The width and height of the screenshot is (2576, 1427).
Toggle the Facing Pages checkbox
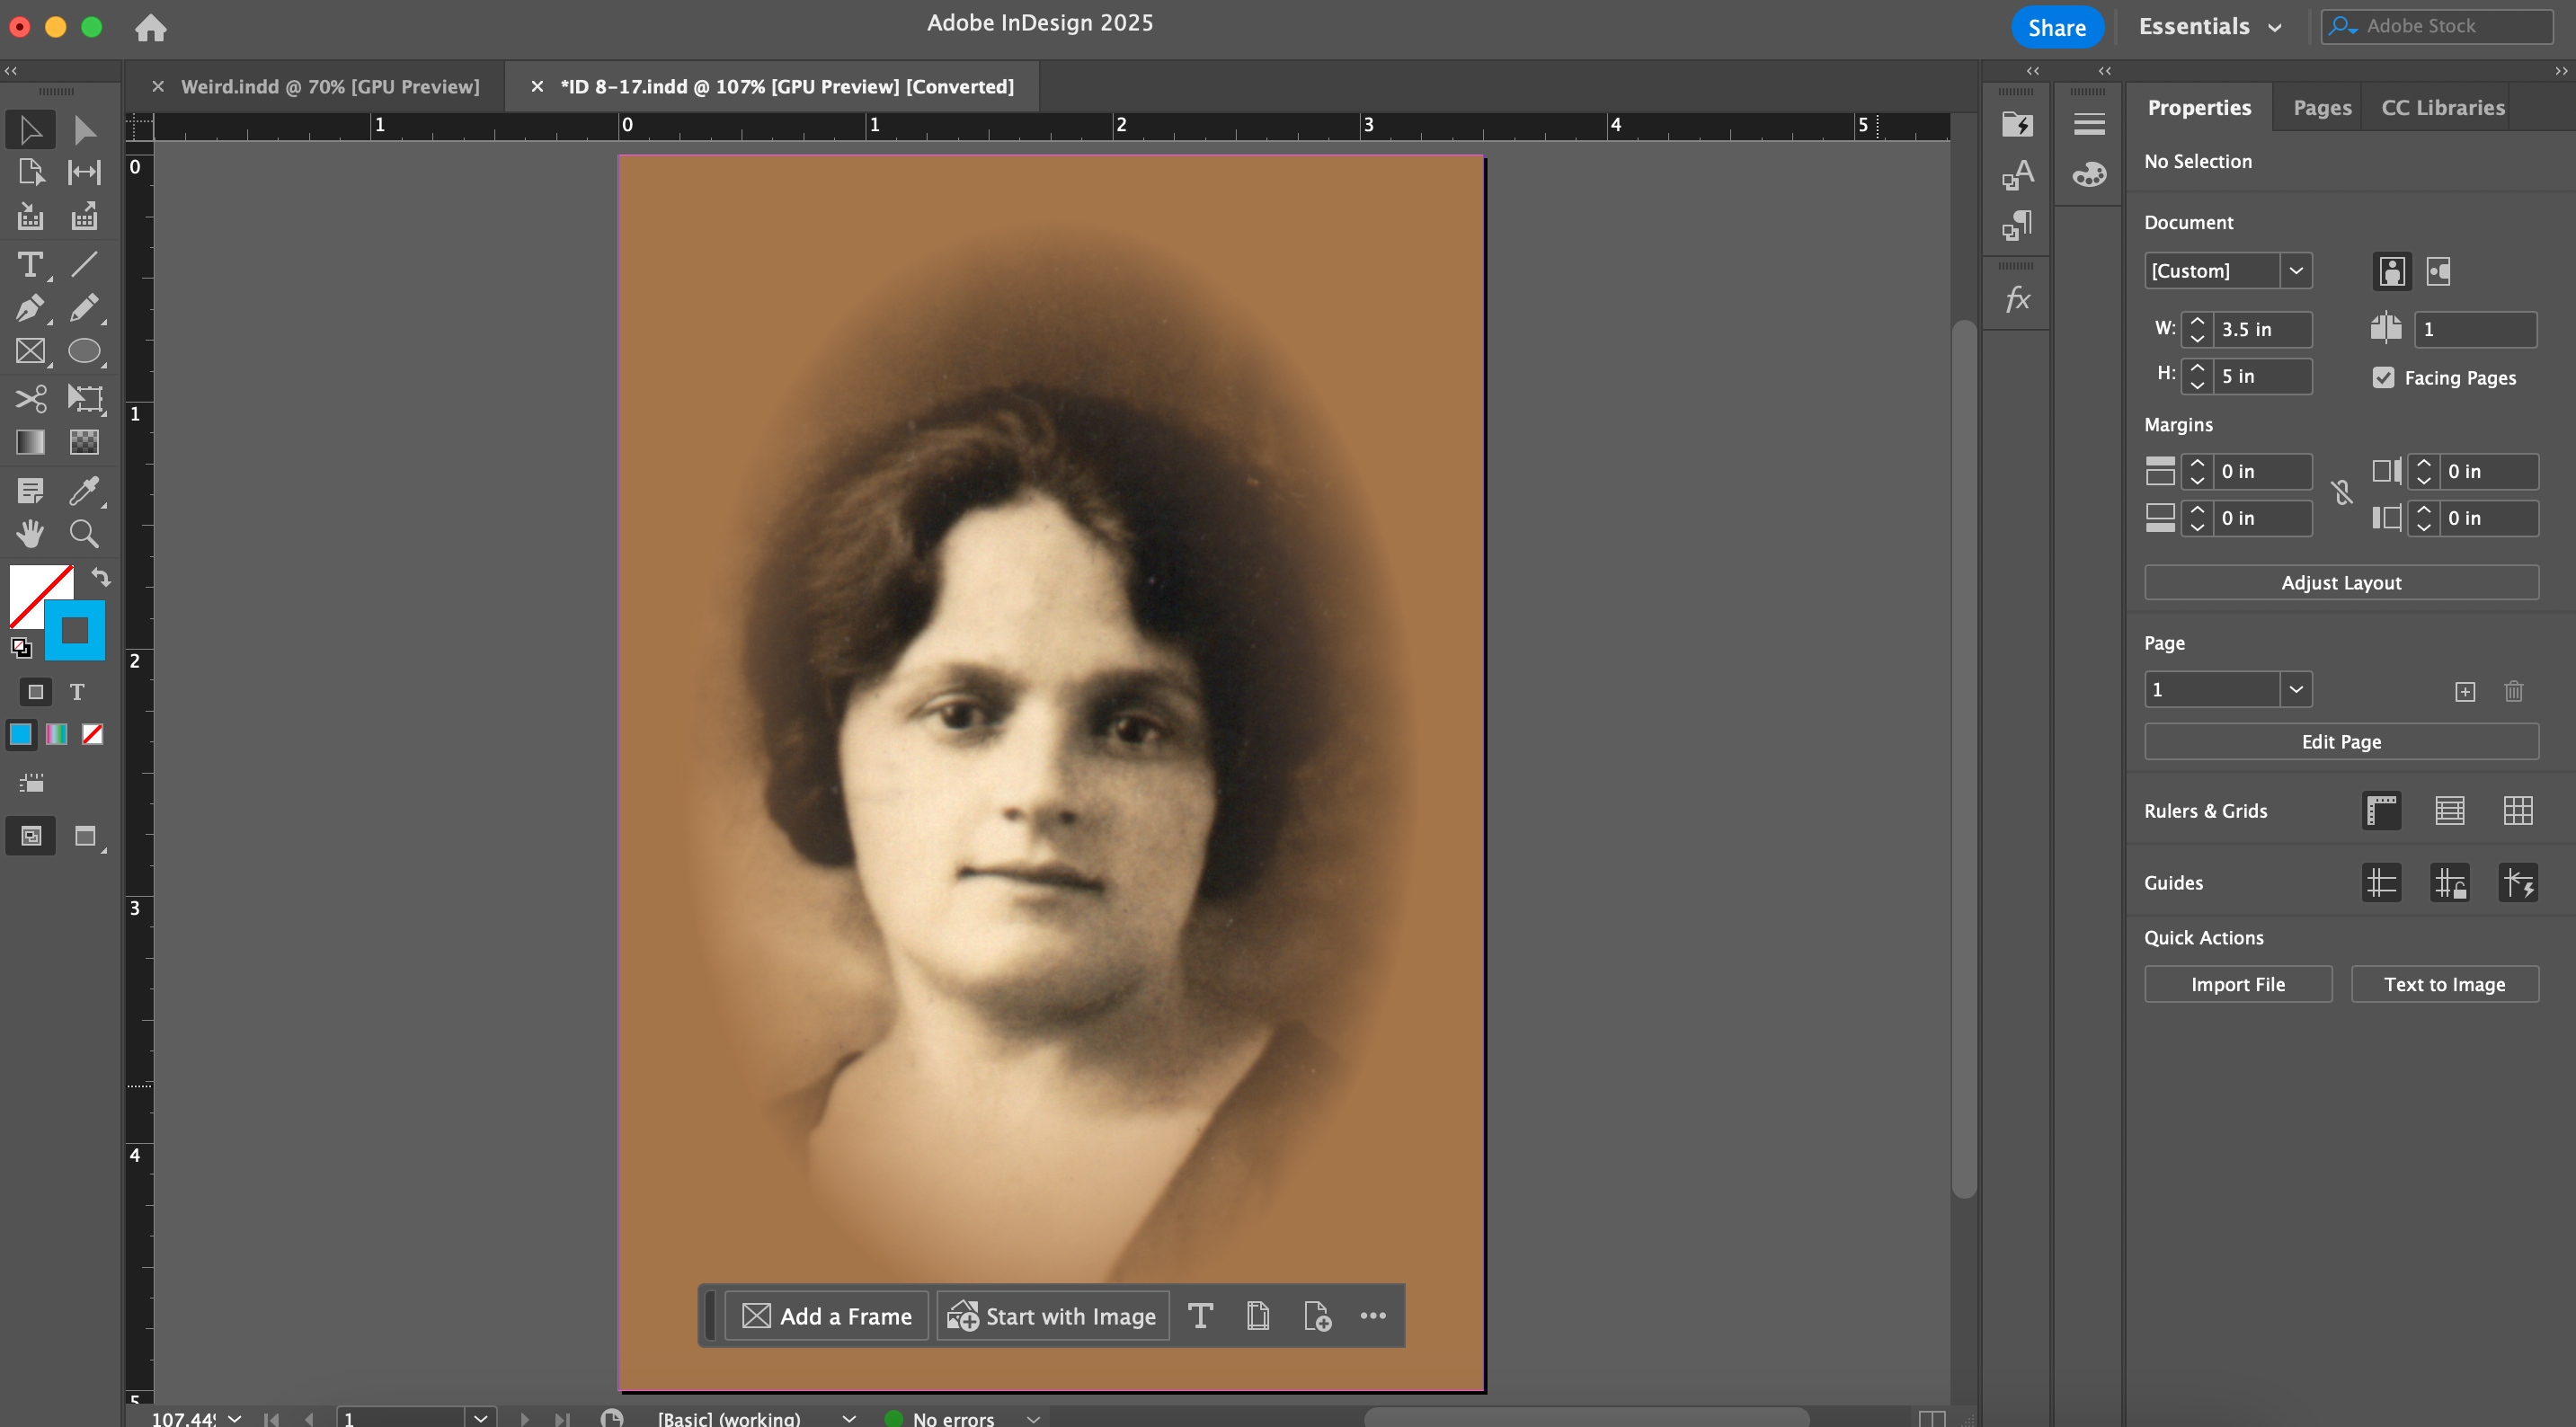(x=2384, y=378)
